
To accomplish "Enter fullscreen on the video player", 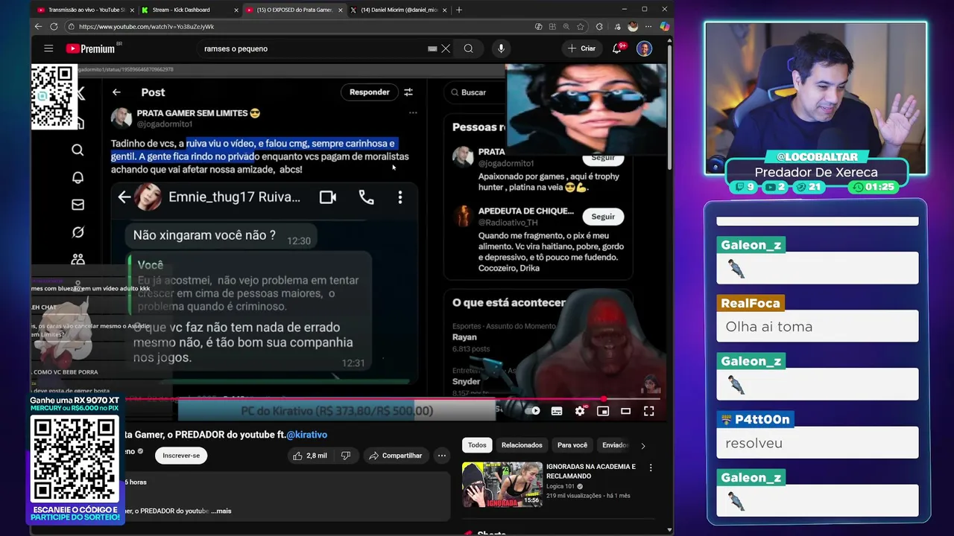I will 649,411.
